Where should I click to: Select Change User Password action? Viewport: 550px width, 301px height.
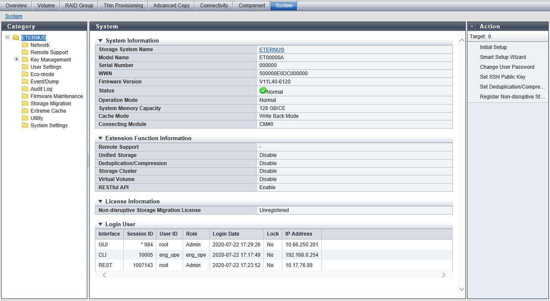[507, 67]
